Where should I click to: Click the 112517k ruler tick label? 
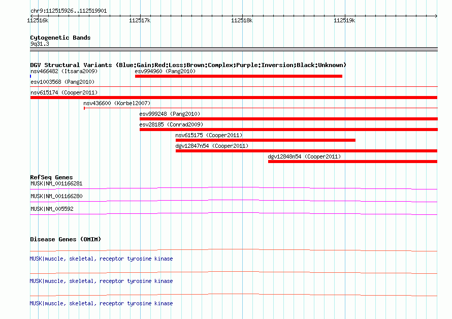(140, 20)
